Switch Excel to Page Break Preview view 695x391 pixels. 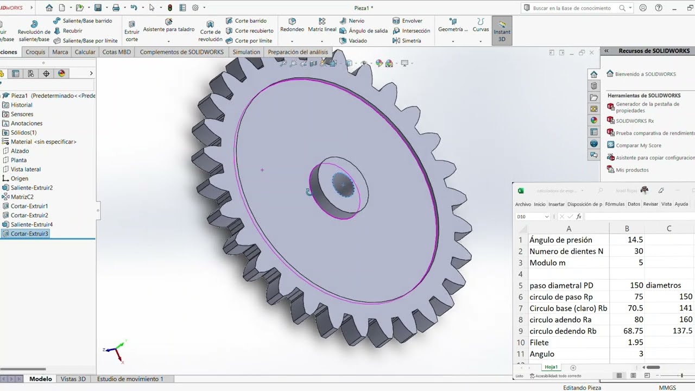[647, 376]
